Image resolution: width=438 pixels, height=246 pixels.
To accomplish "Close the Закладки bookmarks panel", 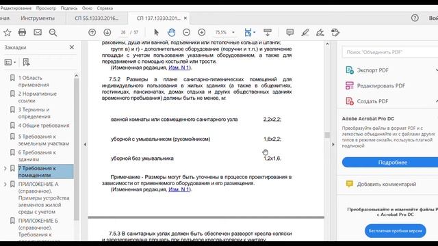I will (x=72, y=47).
